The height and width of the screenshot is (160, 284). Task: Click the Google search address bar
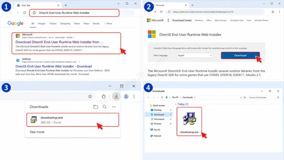[x=74, y=13]
